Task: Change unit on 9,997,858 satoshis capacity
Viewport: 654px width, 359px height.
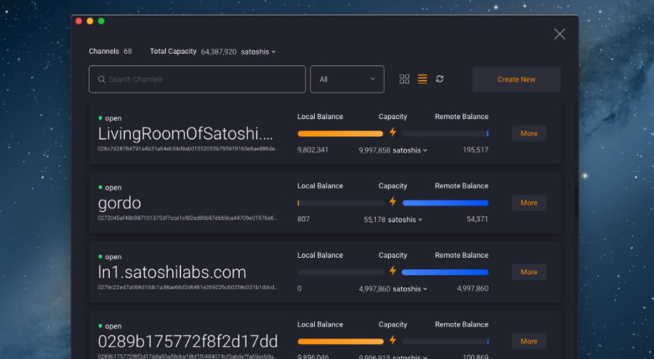Action: [x=410, y=150]
